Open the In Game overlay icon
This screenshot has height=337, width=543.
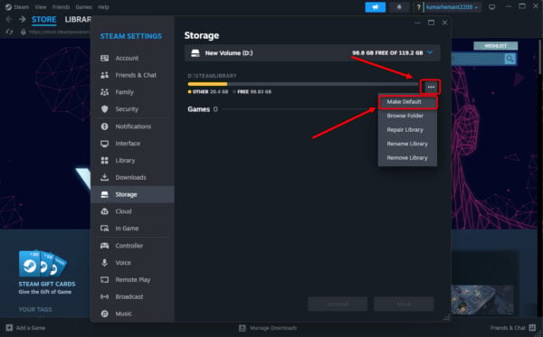click(105, 228)
